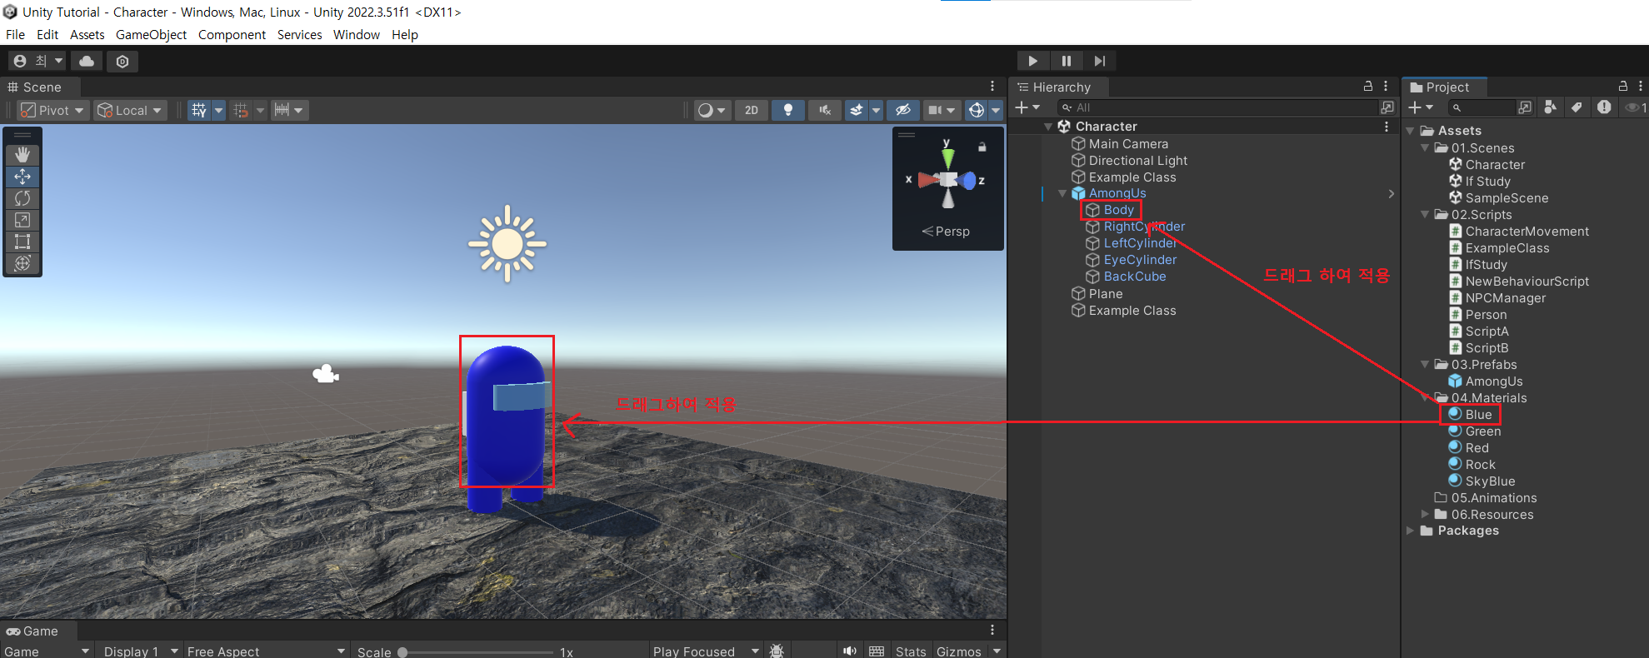Toggle the Hierarchy panel lock
This screenshot has width=1649, height=658.
(x=1367, y=87)
